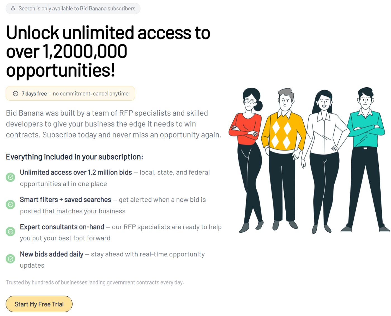
Task: Start My Free Trial button
Action: (39, 304)
